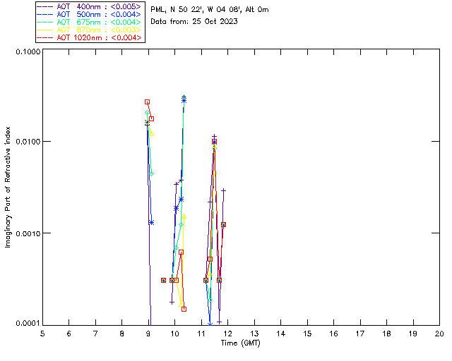Click the PML station location text
Image resolution: width=452 pixels, height=361 pixels.
[x=210, y=11]
